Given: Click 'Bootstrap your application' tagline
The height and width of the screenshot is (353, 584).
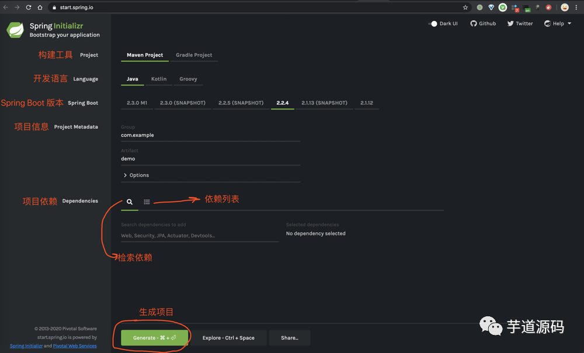Looking at the screenshot, I should (x=65, y=35).
